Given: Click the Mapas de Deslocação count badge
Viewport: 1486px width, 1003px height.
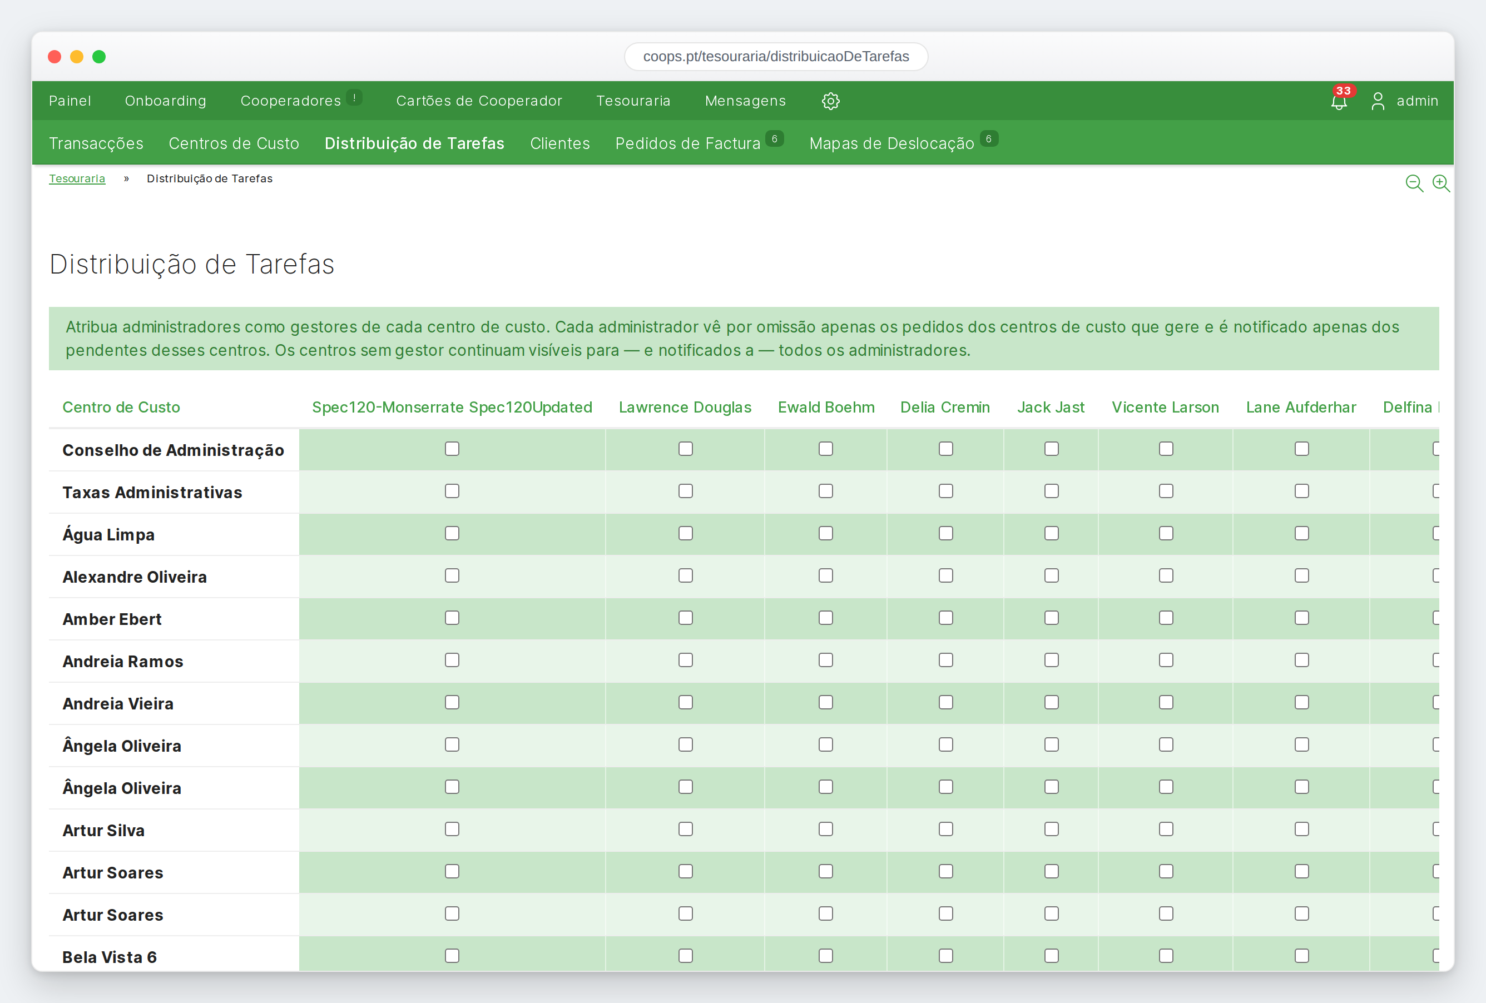Looking at the screenshot, I should pyautogui.click(x=989, y=139).
